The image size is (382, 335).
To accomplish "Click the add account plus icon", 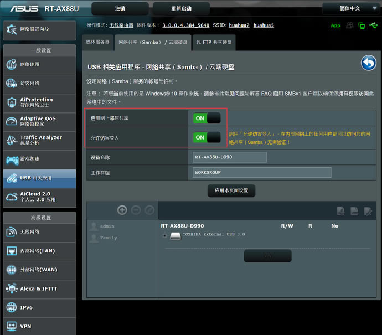I will pyautogui.click(x=122, y=210).
